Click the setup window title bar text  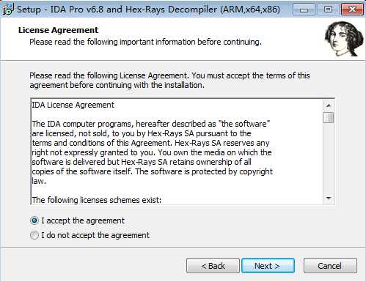click(148, 10)
